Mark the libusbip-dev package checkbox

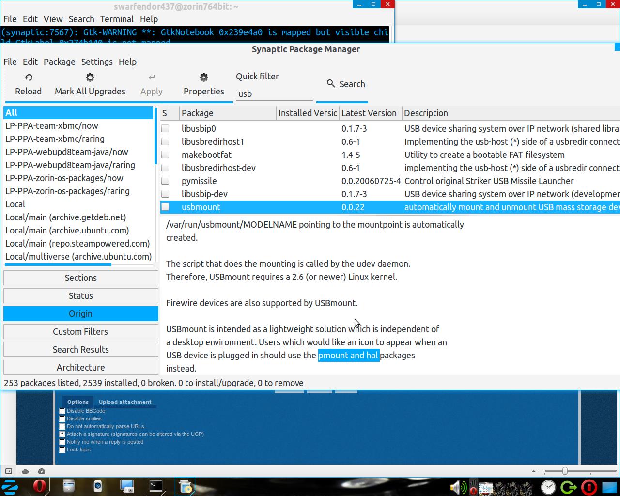point(165,194)
